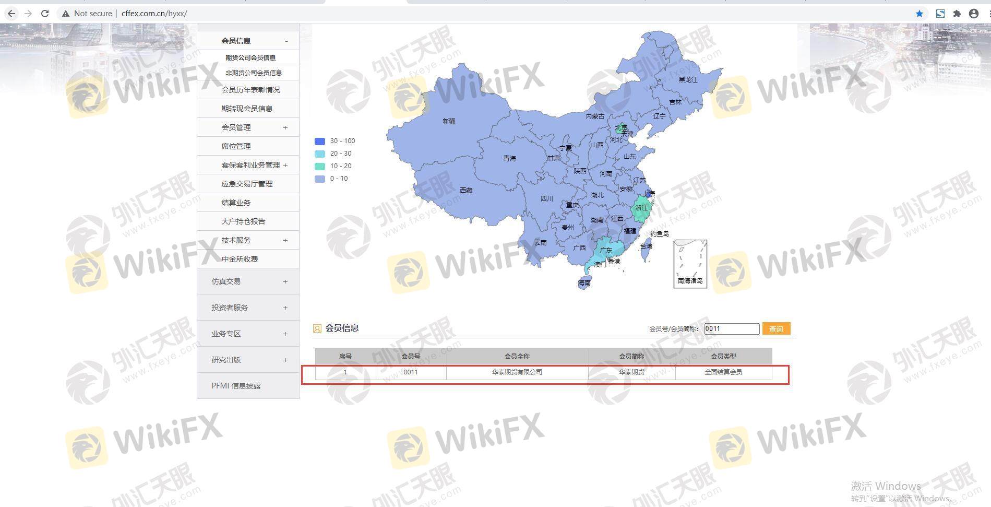Screen dimensions: 991x507
Task: Select 广东 province on the map
Action: click(x=606, y=250)
